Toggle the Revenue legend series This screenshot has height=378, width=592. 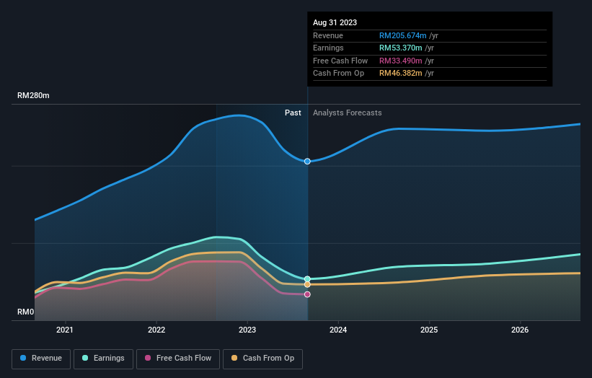click(x=41, y=359)
